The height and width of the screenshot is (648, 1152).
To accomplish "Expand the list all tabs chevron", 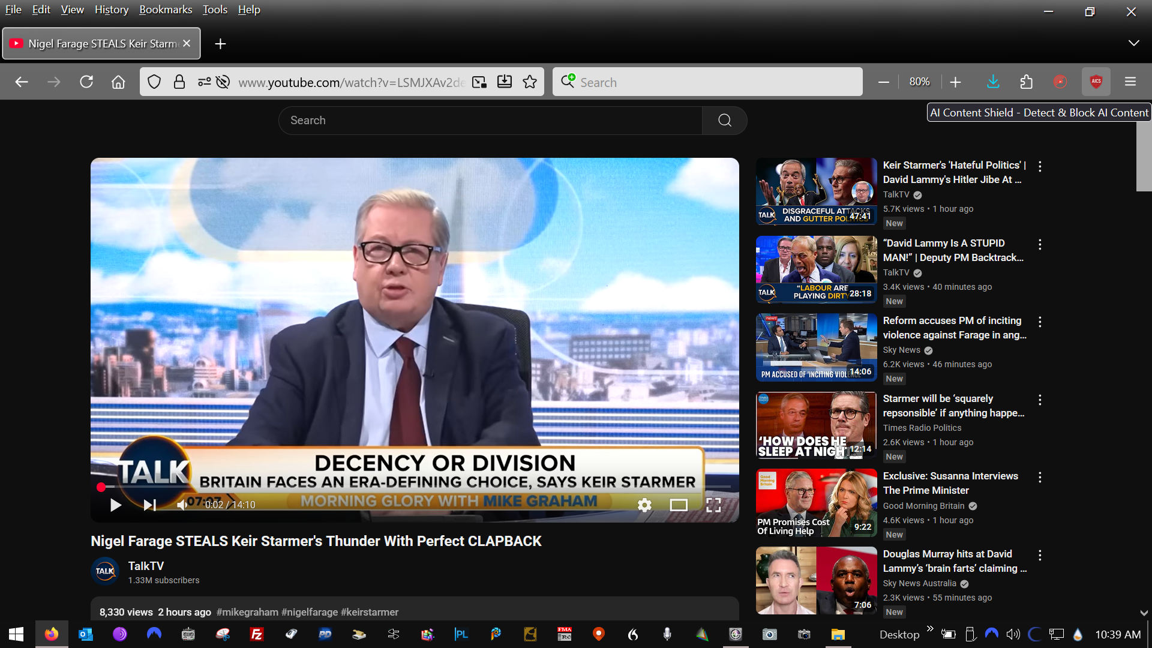I will click(1133, 43).
